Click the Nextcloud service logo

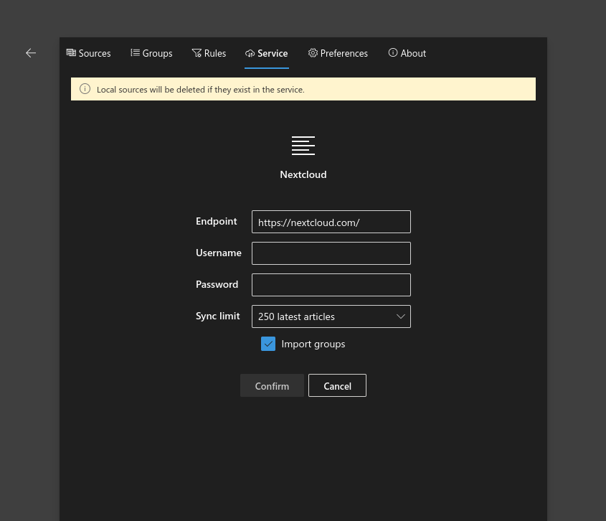pyautogui.click(x=303, y=145)
